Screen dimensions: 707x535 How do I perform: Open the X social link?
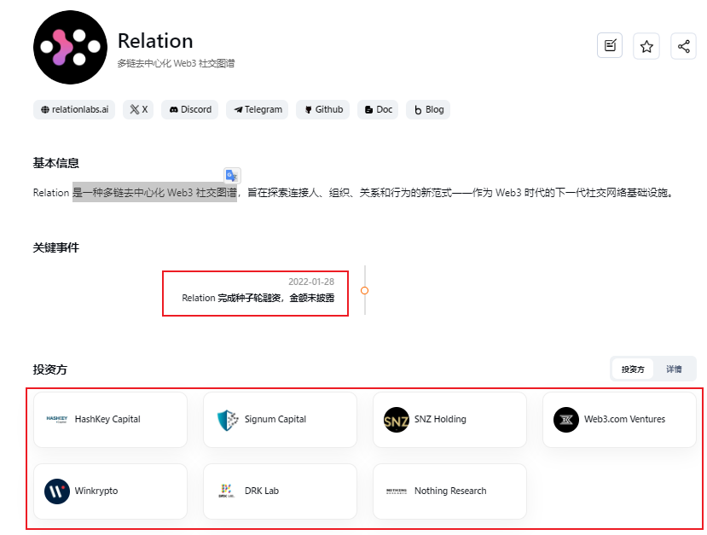pyautogui.click(x=138, y=109)
